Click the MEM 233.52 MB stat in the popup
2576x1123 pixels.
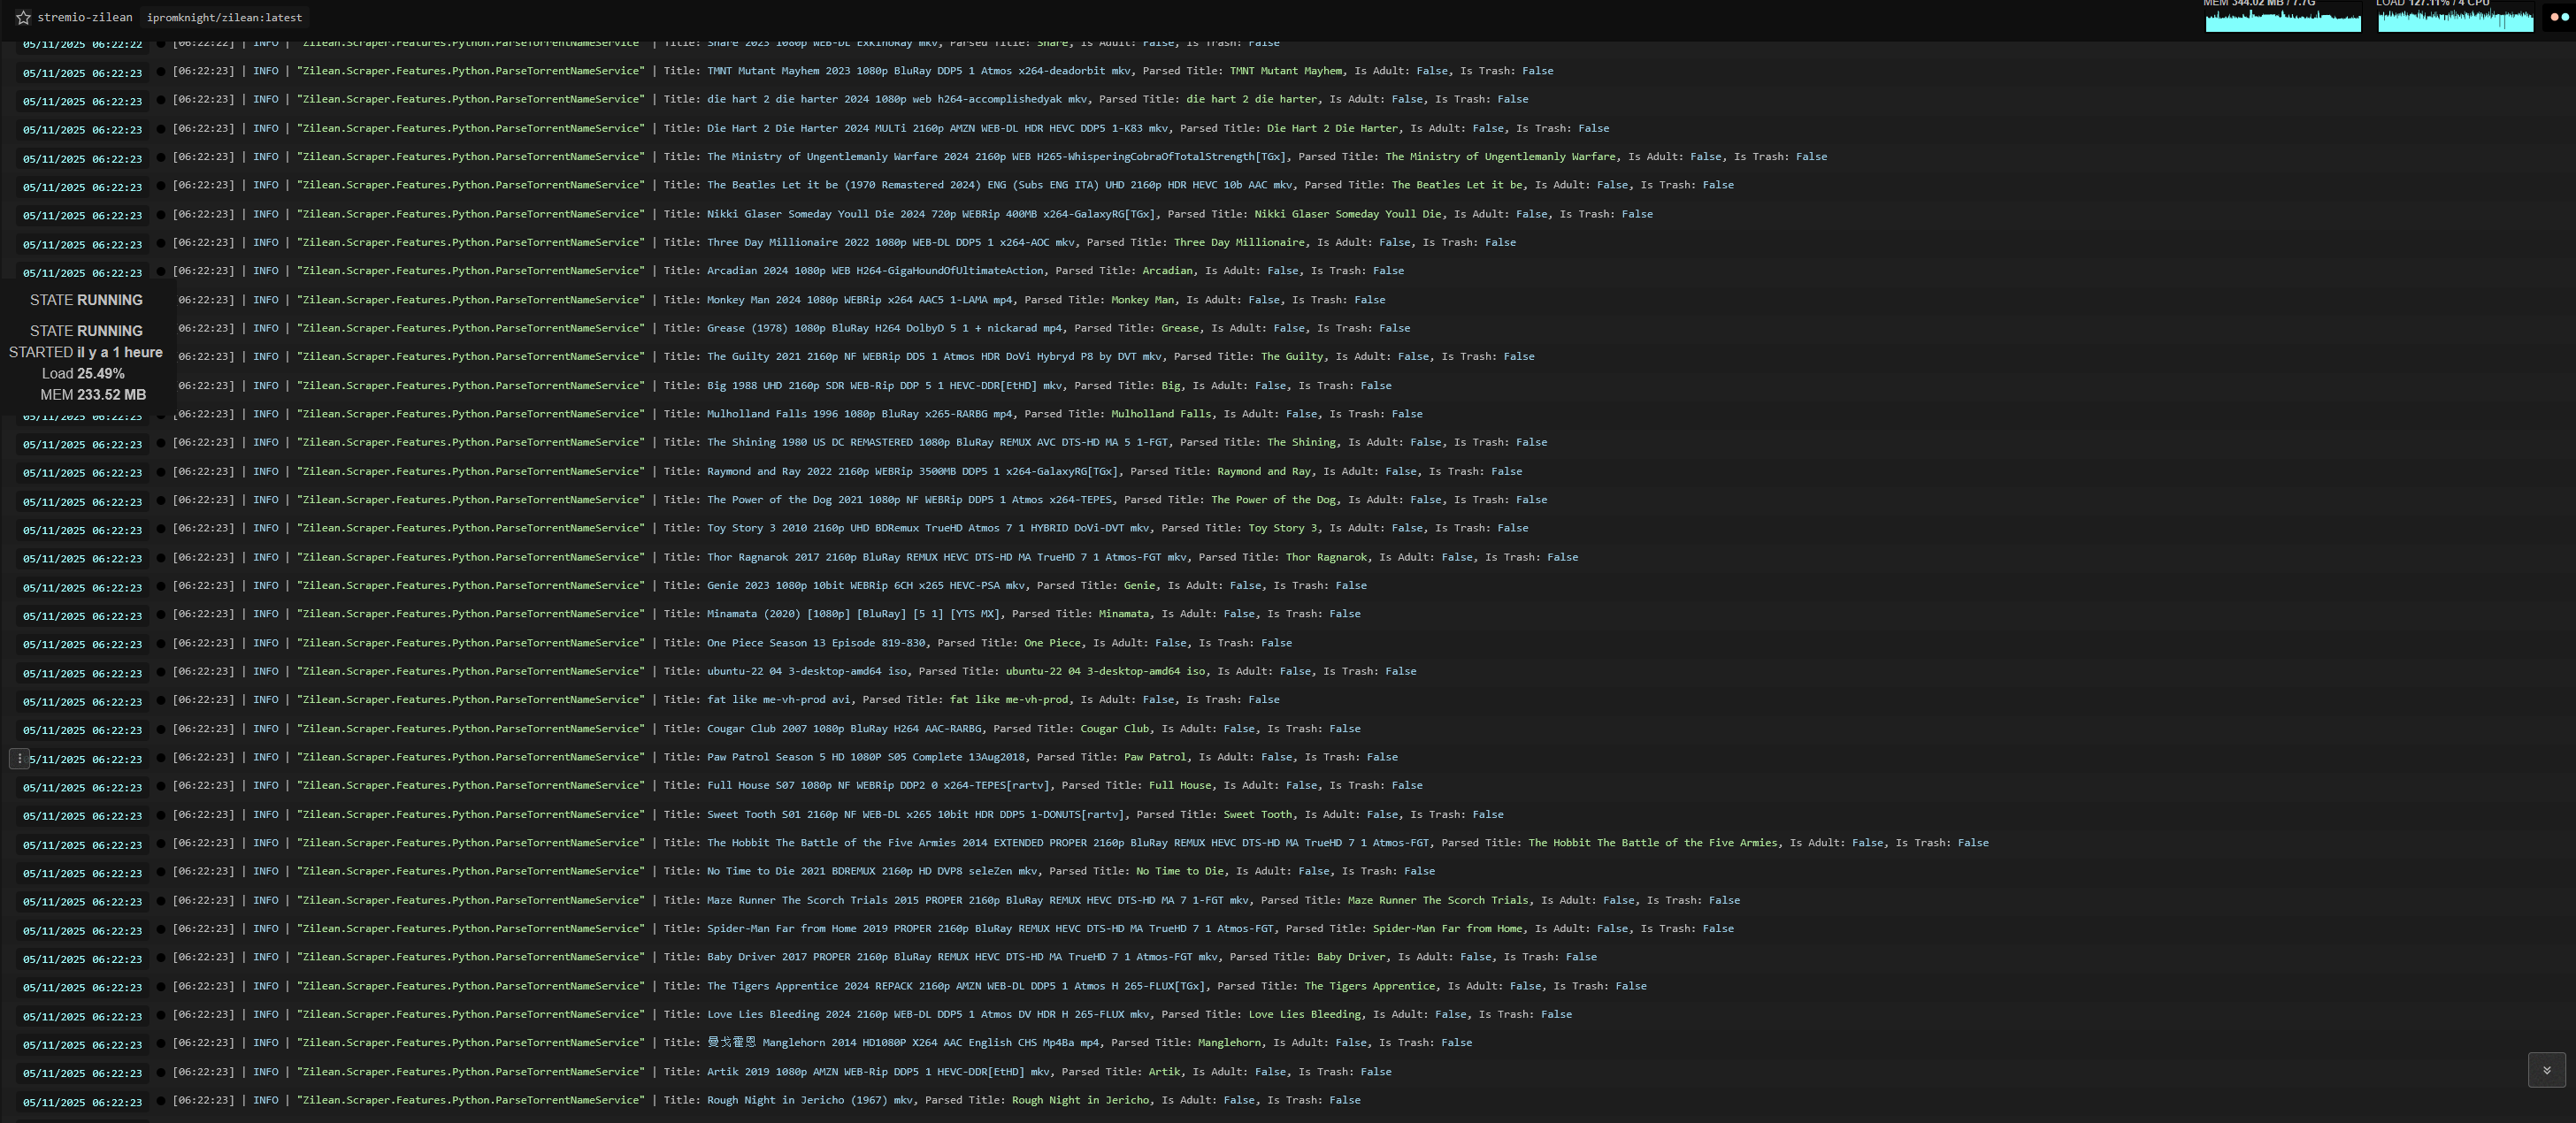point(93,394)
